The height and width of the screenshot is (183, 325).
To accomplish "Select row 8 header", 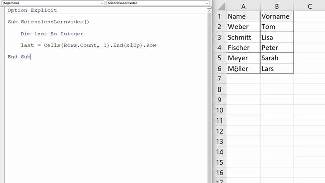I will tap(219, 89).
